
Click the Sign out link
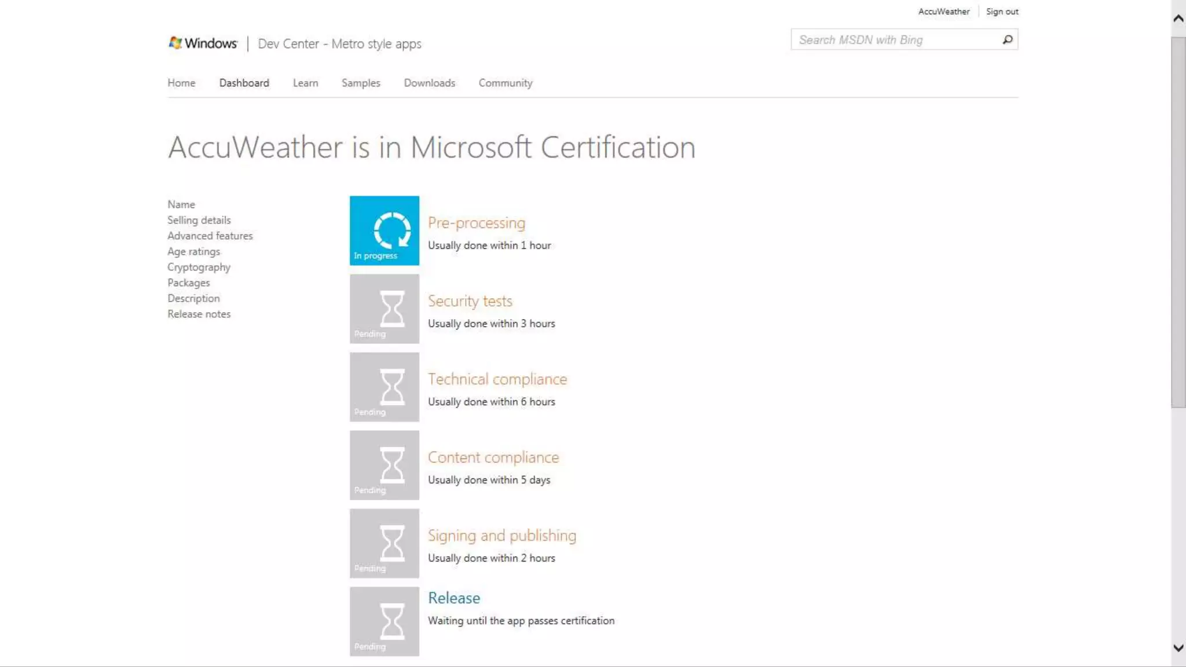tap(1002, 12)
